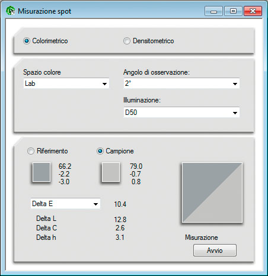
Task: Expand the Angolo di osservazione dropdown
Action: (181, 84)
